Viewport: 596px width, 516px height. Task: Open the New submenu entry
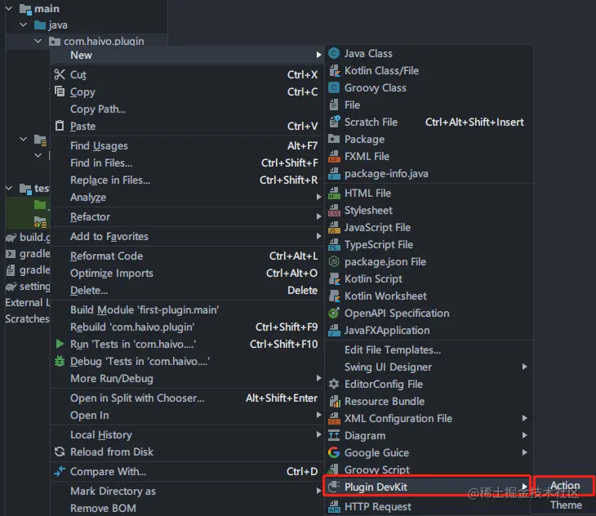pyautogui.click(x=187, y=55)
